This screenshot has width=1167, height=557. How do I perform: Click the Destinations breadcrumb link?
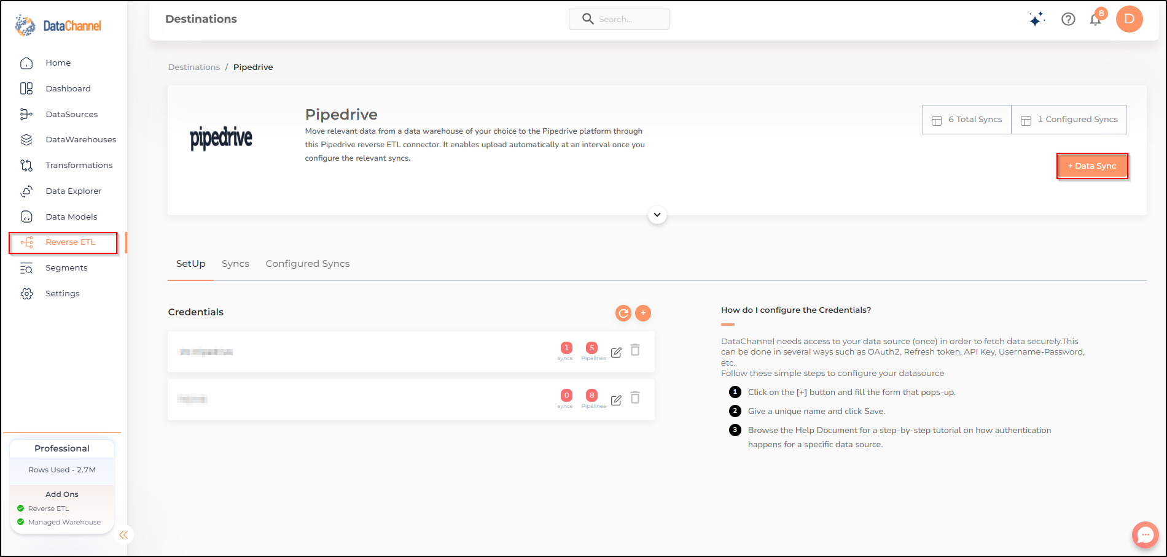pos(194,67)
